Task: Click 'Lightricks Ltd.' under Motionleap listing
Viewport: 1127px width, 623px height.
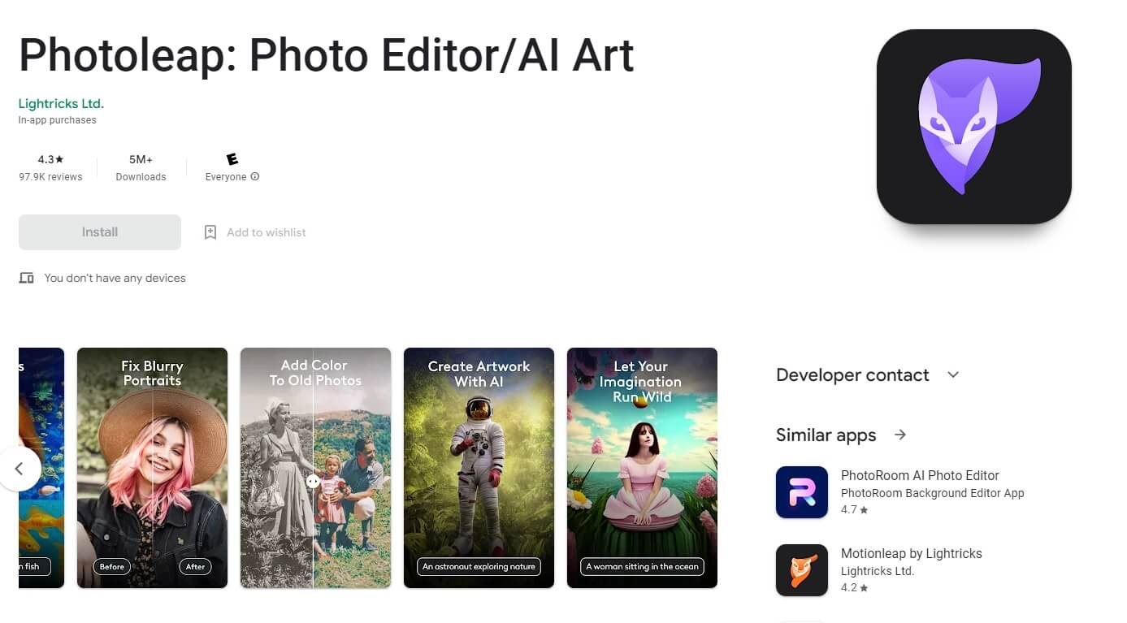Action: (878, 571)
